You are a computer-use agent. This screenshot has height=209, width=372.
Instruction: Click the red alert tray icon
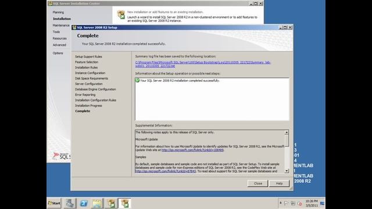(x=300, y=204)
